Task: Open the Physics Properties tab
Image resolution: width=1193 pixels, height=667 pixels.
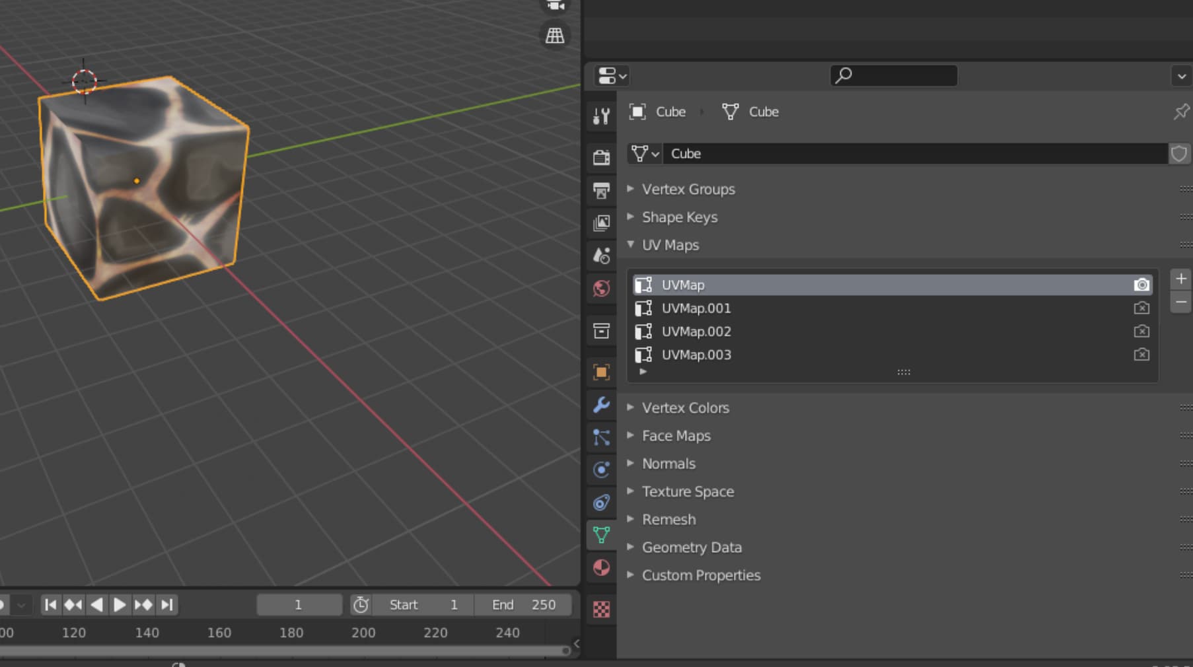Action: 601,470
